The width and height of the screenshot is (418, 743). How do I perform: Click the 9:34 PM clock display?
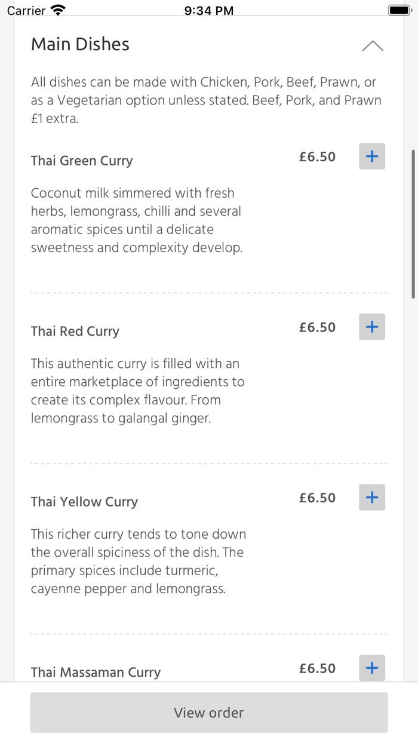208,9
